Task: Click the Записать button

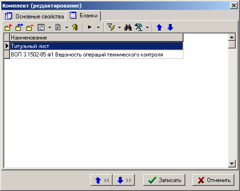Action: pyautogui.click(x=164, y=180)
